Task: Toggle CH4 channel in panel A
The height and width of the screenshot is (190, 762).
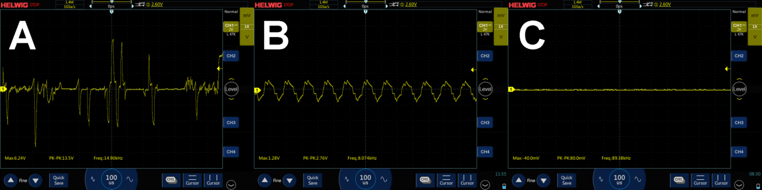Action: tap(231, 152)
